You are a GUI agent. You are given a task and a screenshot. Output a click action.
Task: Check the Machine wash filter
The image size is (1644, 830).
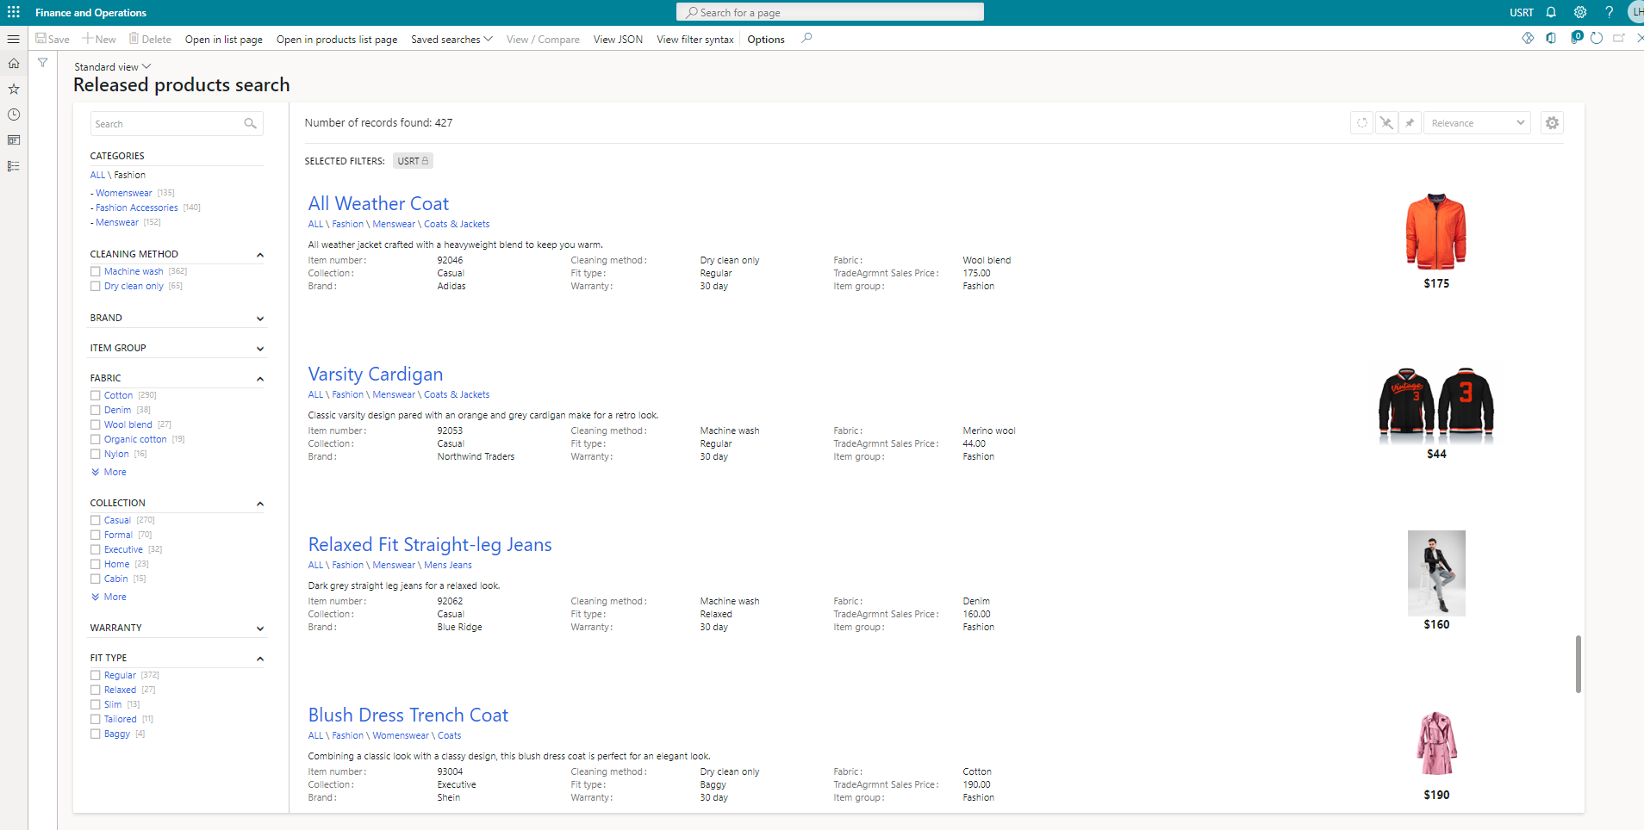pyautogui.click(x=96, y=272)
